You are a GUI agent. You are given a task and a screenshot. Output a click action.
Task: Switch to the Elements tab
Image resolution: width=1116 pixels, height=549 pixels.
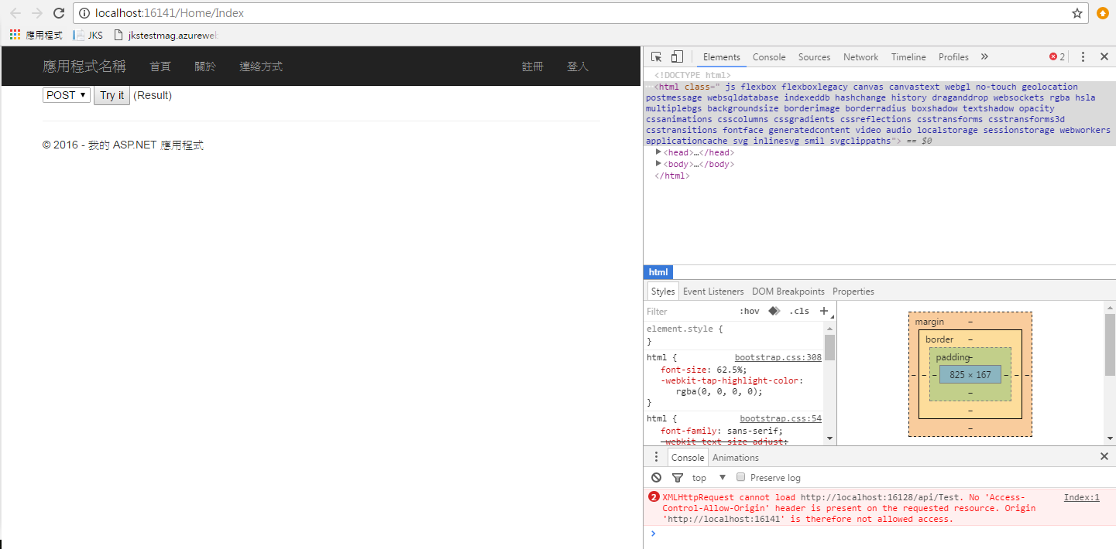tap(721, 57)
